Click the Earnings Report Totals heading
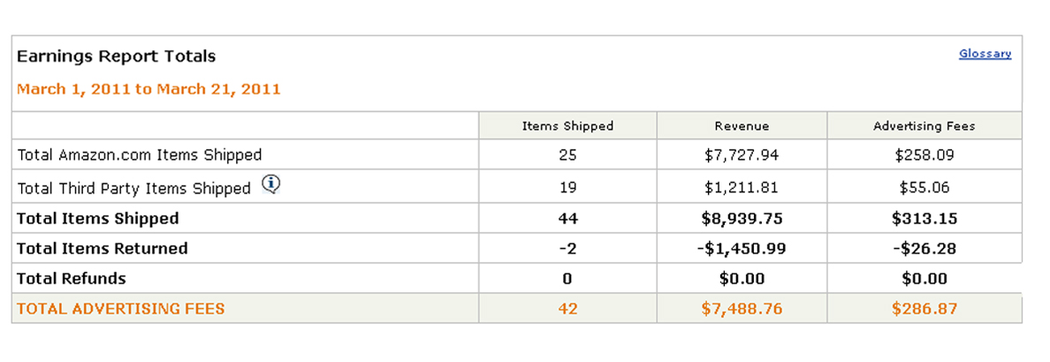Image resolution: width=1050 pixels, height=362 pixels. tap(116, 57)
